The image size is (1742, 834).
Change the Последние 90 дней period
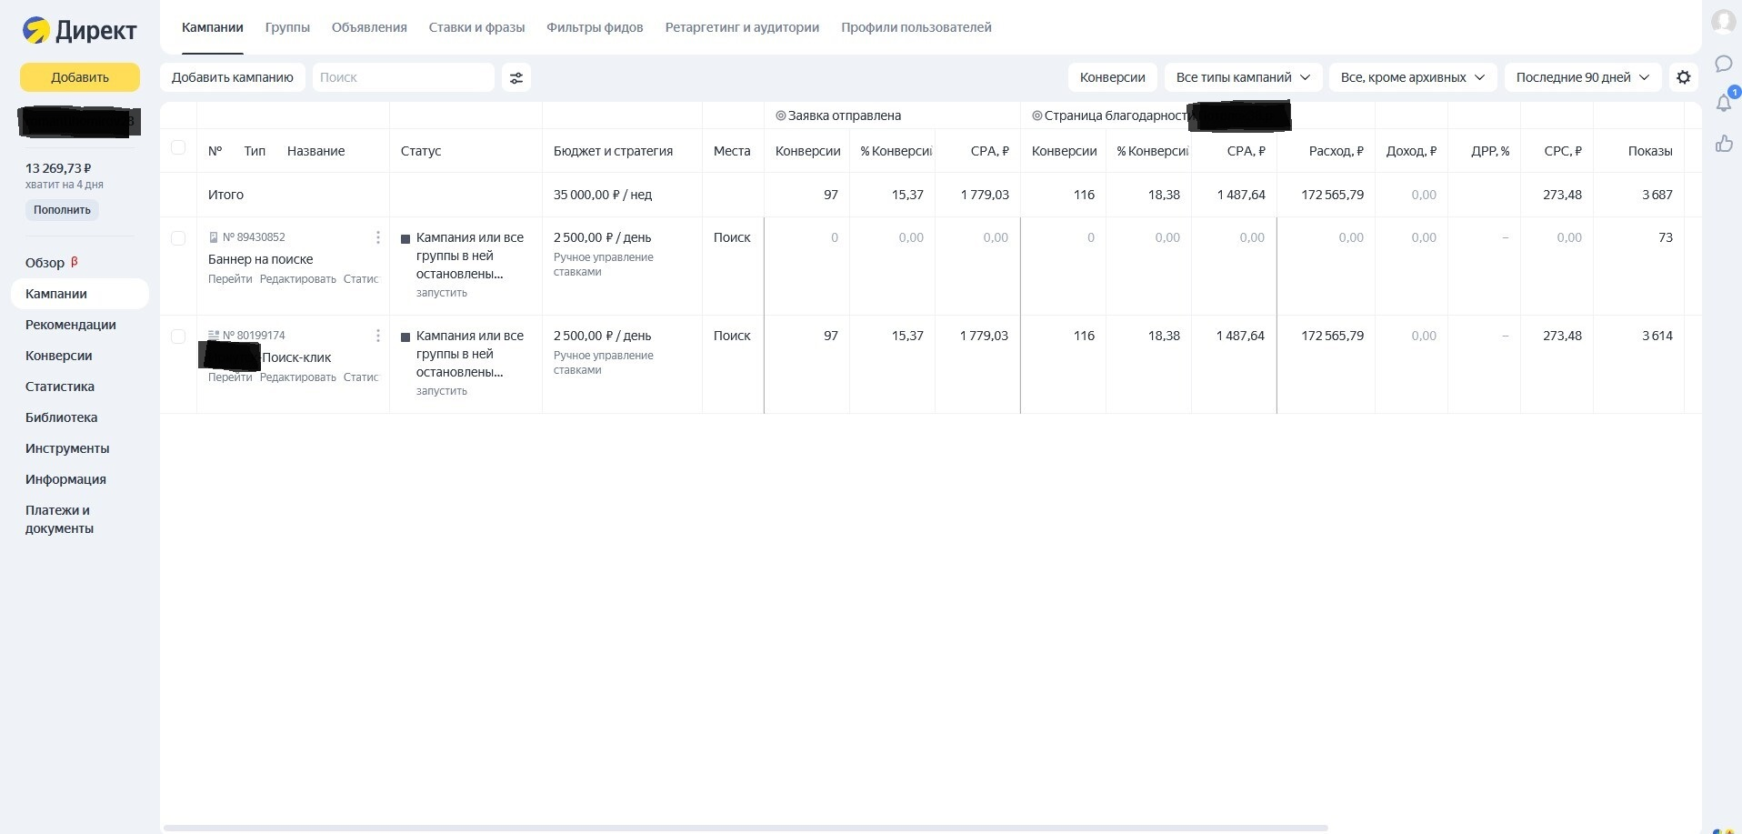pyautogui.click(x=1582, y=78)
